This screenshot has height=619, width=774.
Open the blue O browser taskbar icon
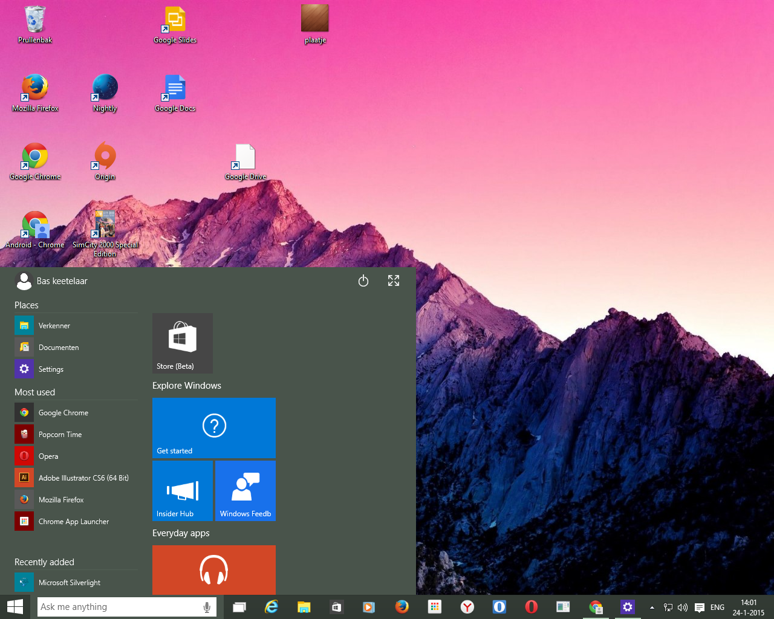tap(499, 607)
